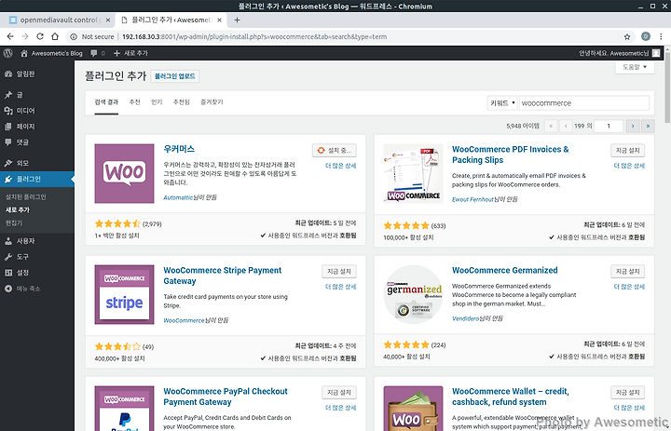671x431 pixels.
Task: Click the current page number field
Action: point(609,126)
